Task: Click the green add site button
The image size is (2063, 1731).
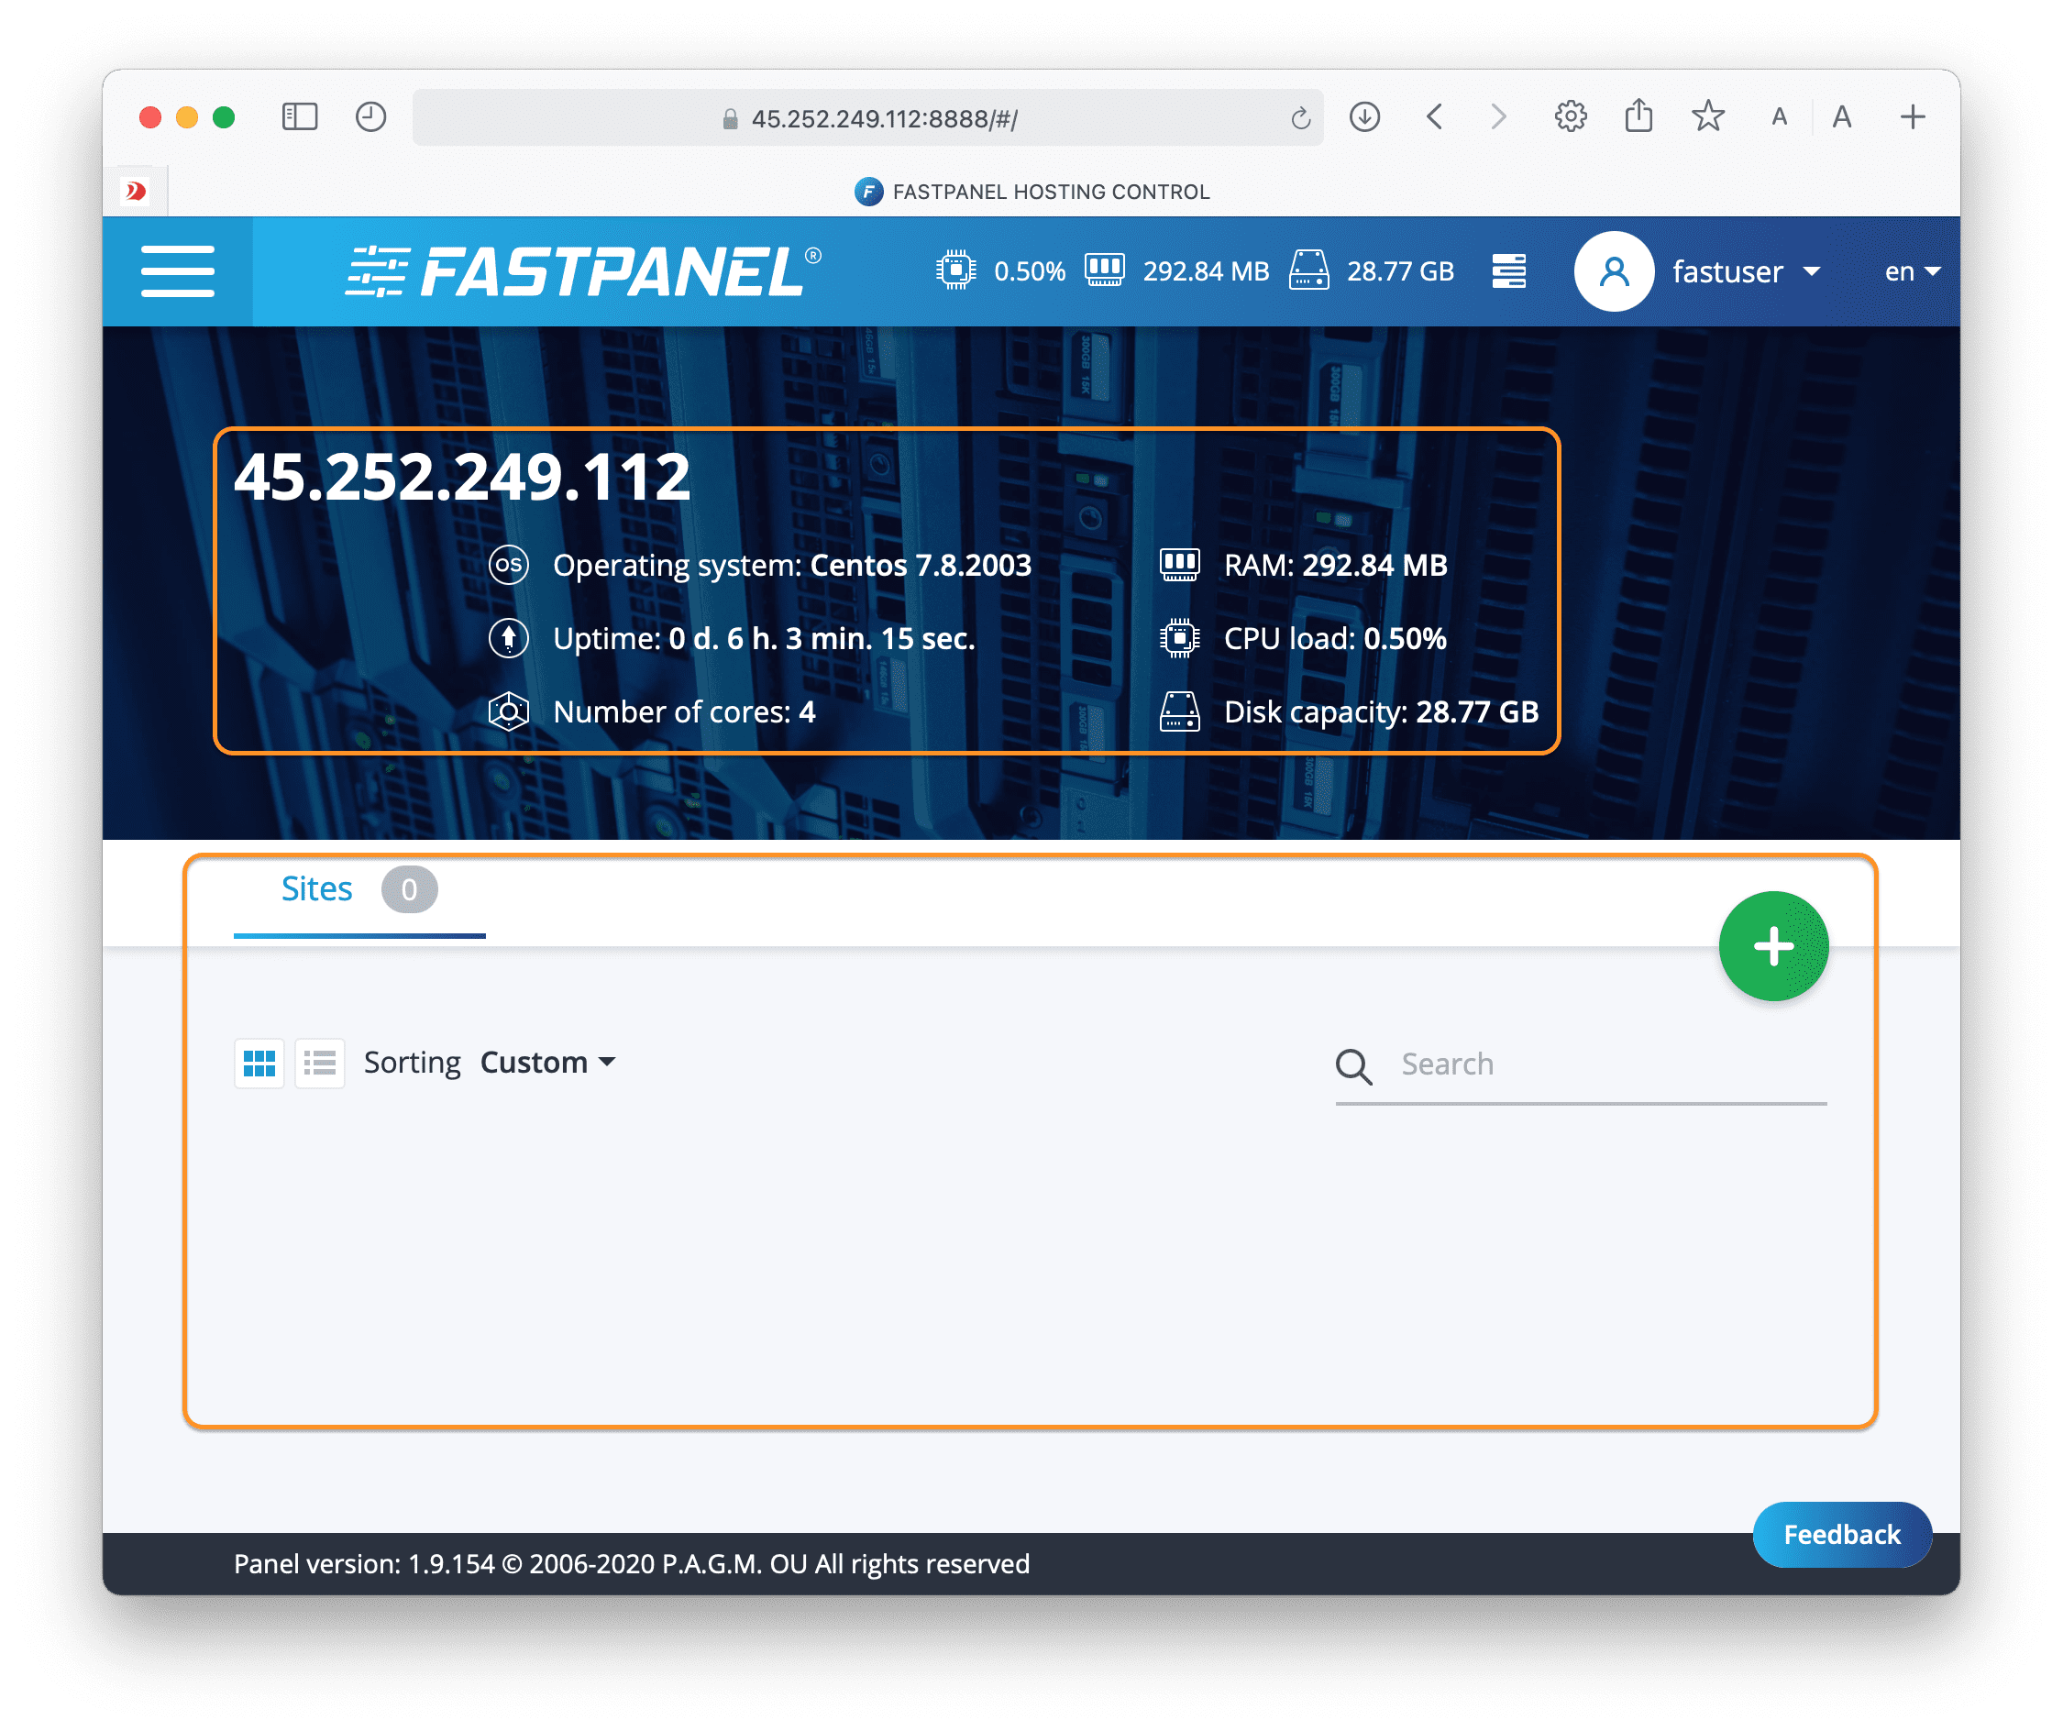Action: [x=1772, y=946]
